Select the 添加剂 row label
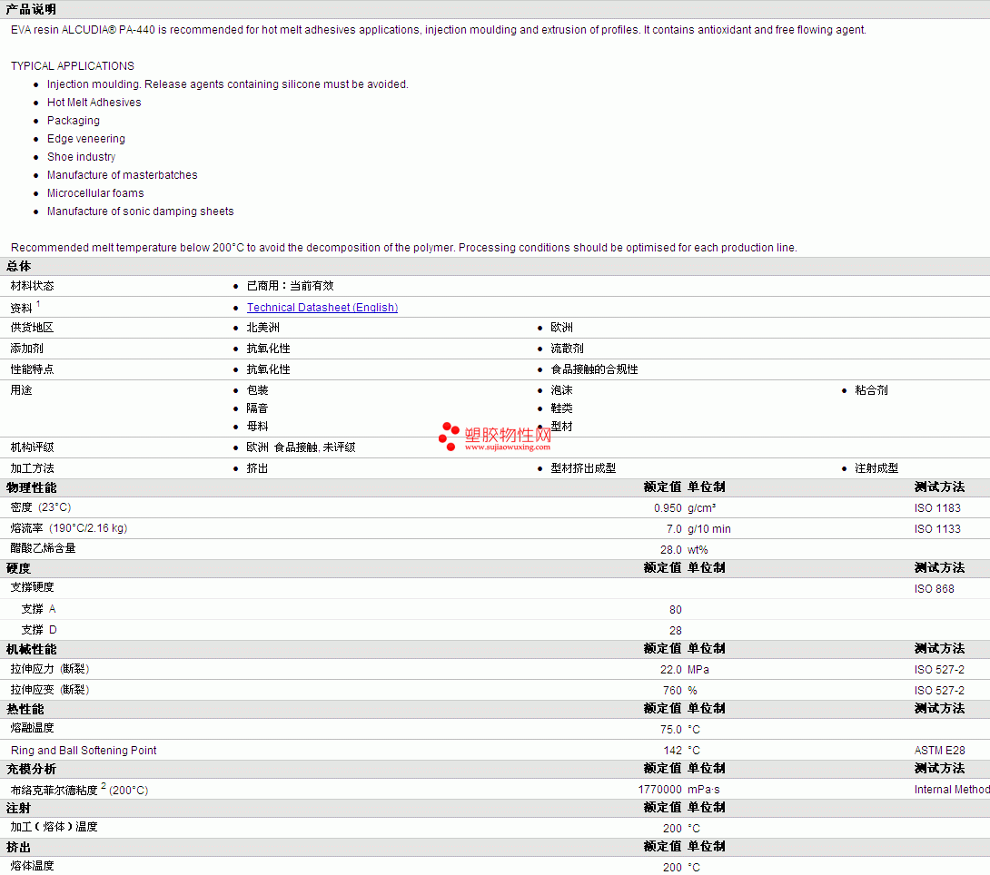 click(26, 349)
